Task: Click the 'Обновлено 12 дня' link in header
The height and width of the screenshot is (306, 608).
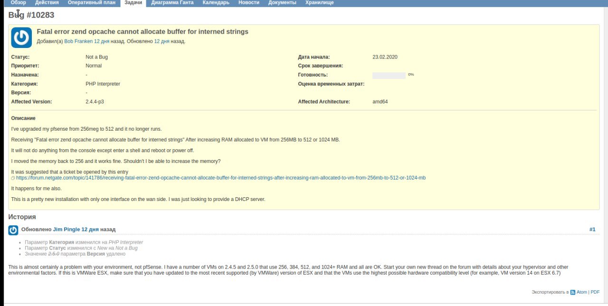Action: click(161, 41)
